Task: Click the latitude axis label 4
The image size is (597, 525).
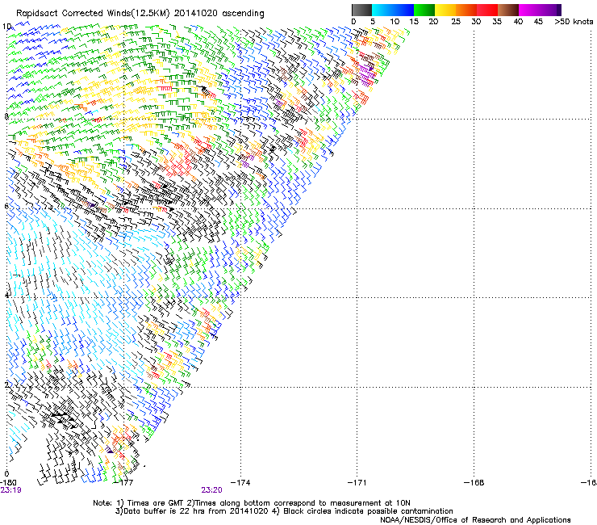Action: [6, 296]
